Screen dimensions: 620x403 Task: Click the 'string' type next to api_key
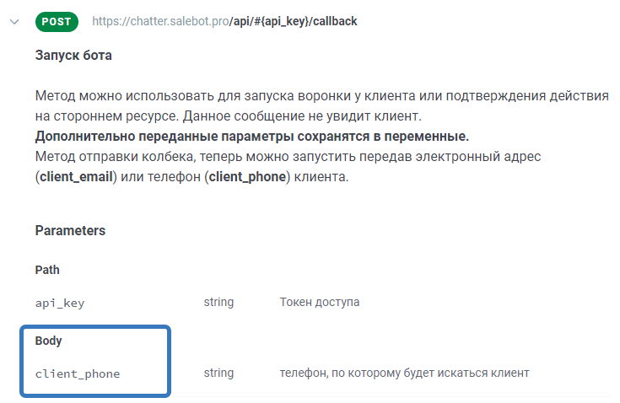coord(218,302)
